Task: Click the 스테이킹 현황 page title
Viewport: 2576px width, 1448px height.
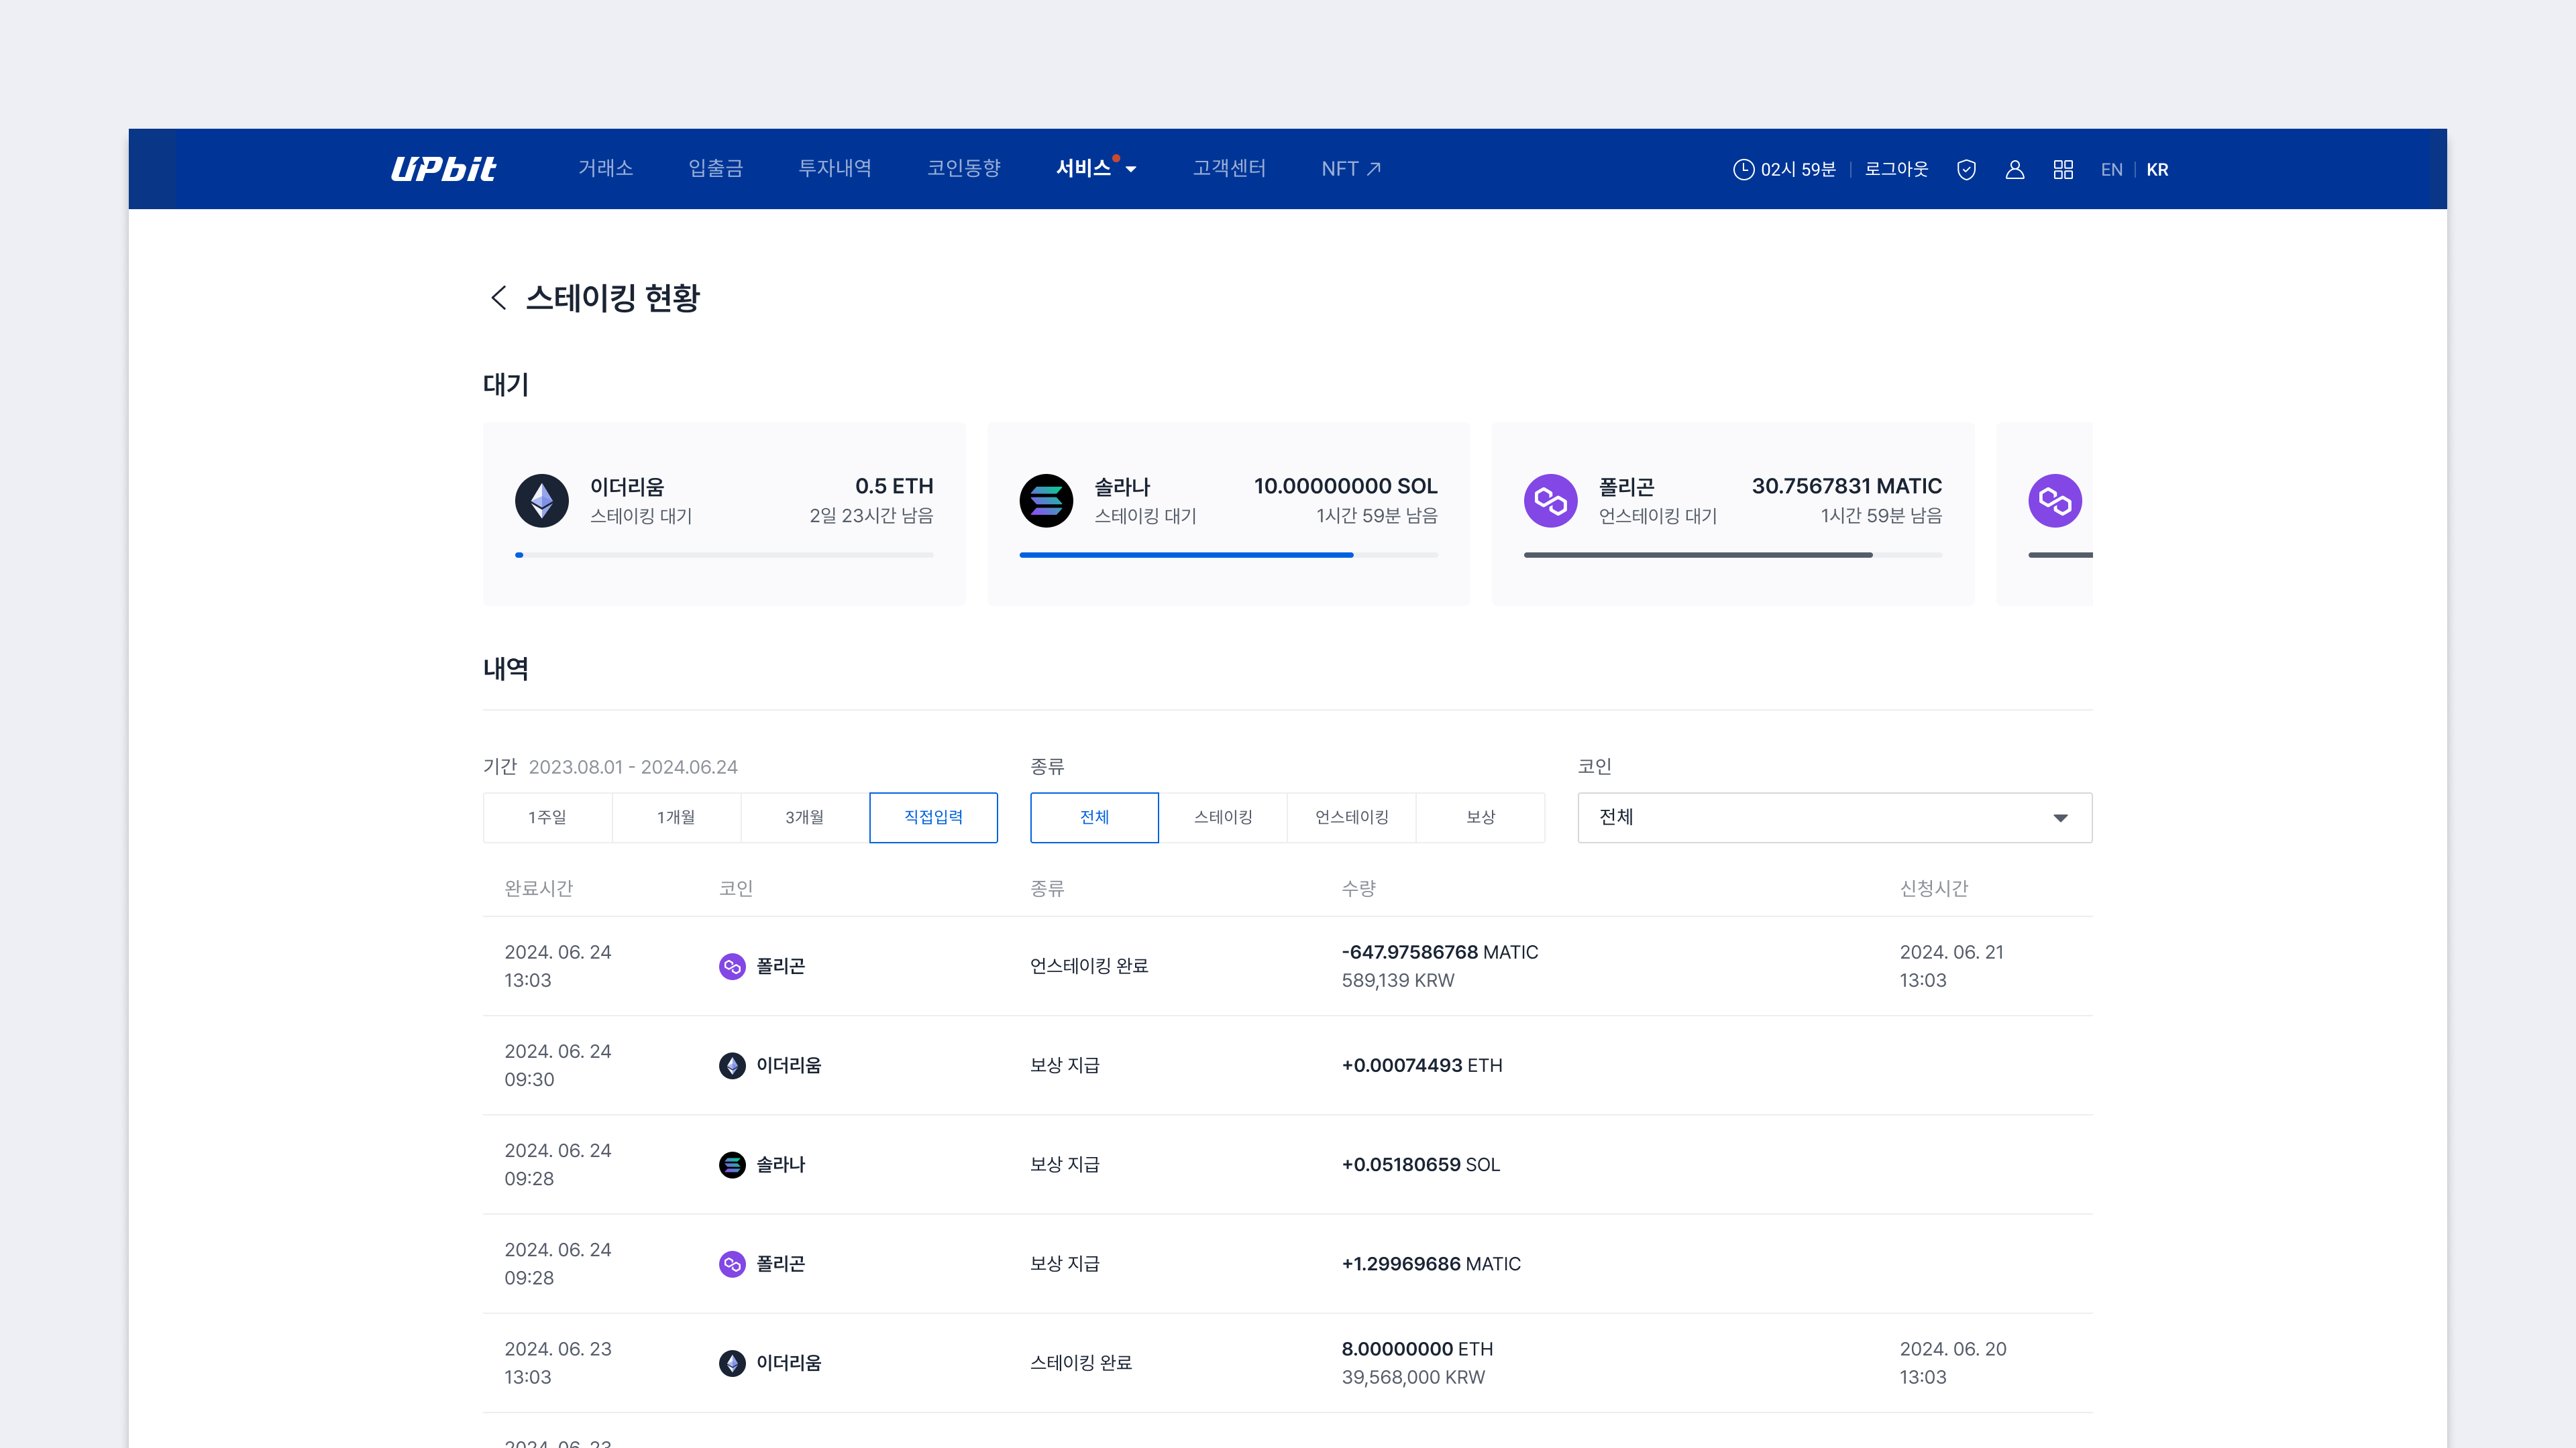Action: pos(612,298)
